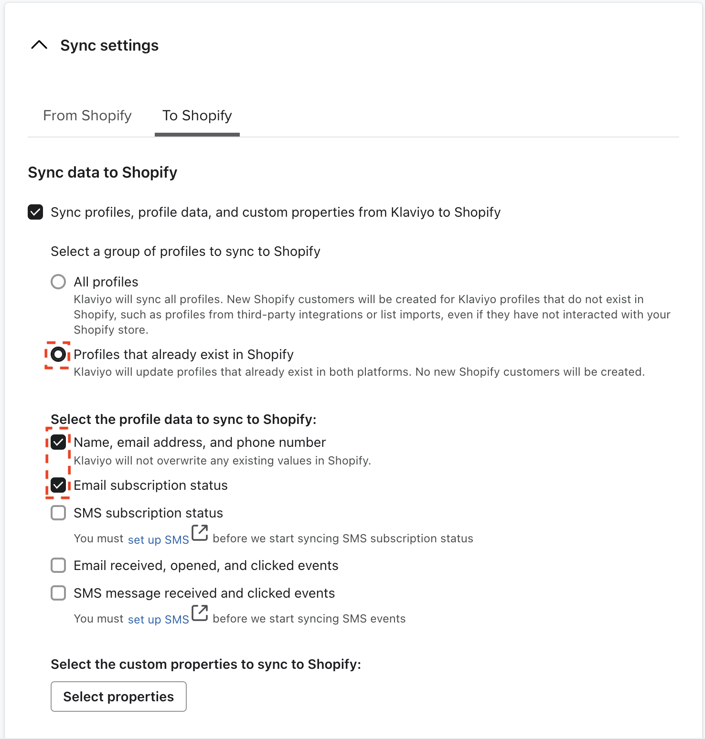The height and width of the screenshot is (739, 705).
Task: Enable SMS subscription status checkbox
Action: 58,513
